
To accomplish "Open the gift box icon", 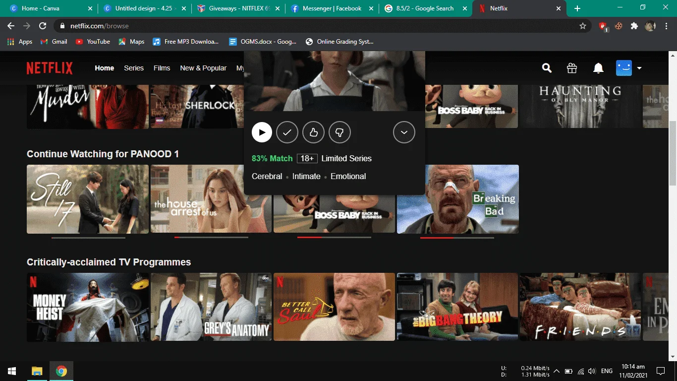I will click(x=572, y=68).
